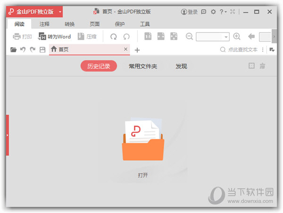Expand the red left side panel handle
This screenshot has height=213, width=283.
tap(8, 135)
